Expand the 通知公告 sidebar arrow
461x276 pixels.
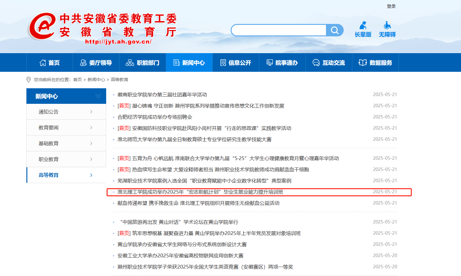[x=91, y=112]
